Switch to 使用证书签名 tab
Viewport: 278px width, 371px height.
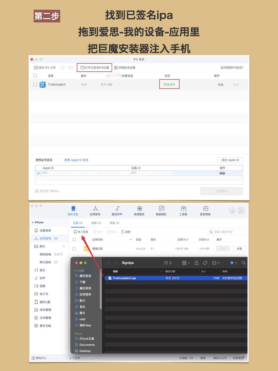(44, 160)
